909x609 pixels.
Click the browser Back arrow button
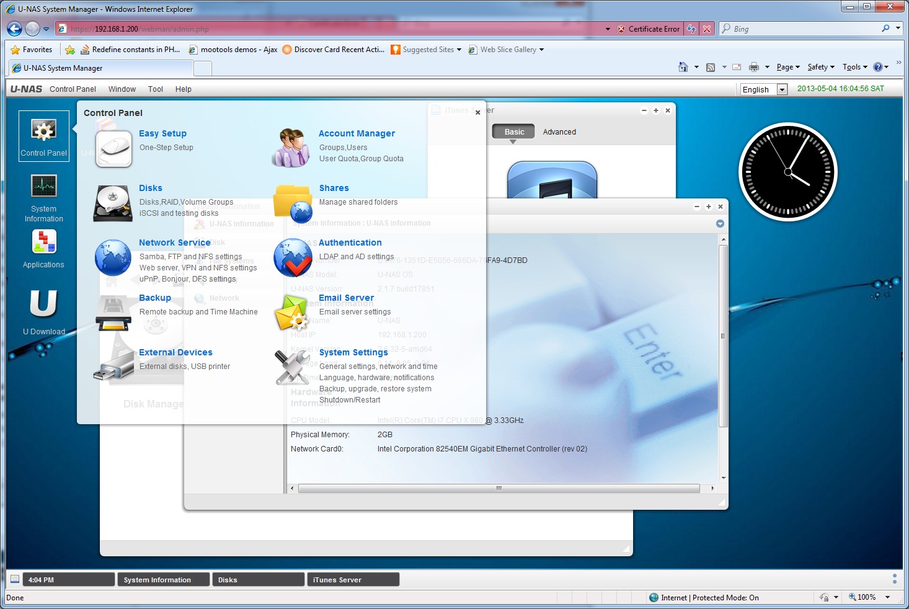[x=15, y=29]
